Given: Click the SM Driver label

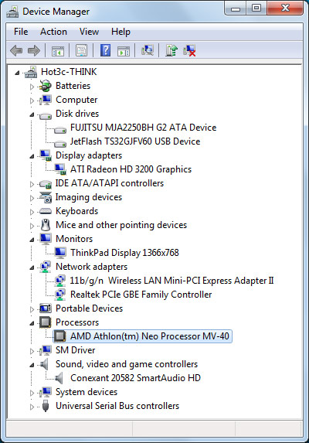Looking at the screenshot, I should click(76, 350).
